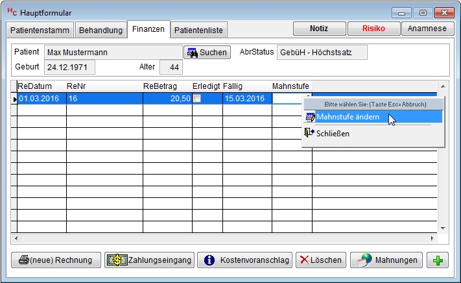Toggle the Erledigt checkbox for invoice 16

pyautogui.click(x=196, y=99)
